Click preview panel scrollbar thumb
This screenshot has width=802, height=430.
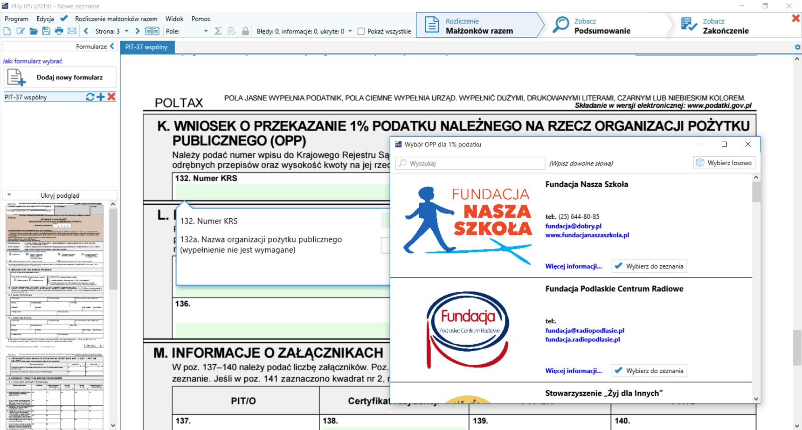coord(113,249)
